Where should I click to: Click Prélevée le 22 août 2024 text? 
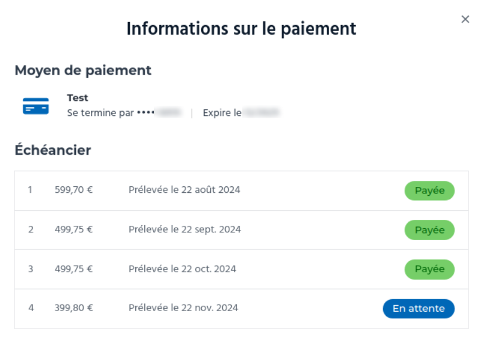(x=184, y=190)
